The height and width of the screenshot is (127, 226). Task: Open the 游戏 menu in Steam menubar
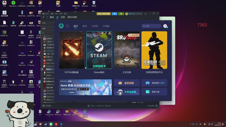pyautogui.click(x=61, y=14)
